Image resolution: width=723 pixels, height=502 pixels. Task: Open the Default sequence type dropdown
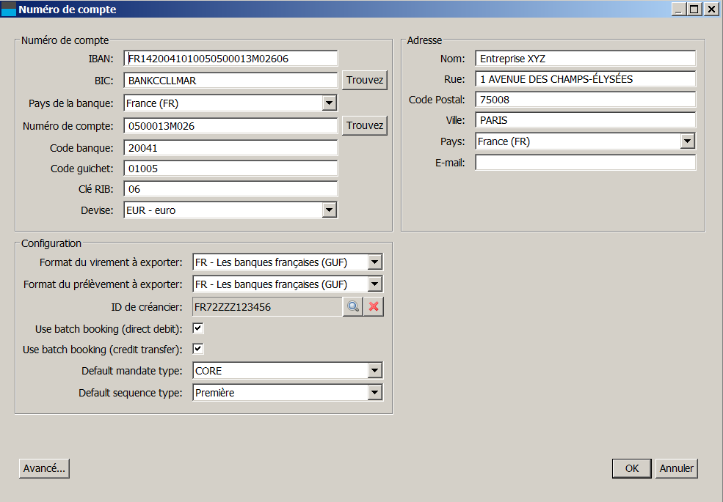[375, 393]
